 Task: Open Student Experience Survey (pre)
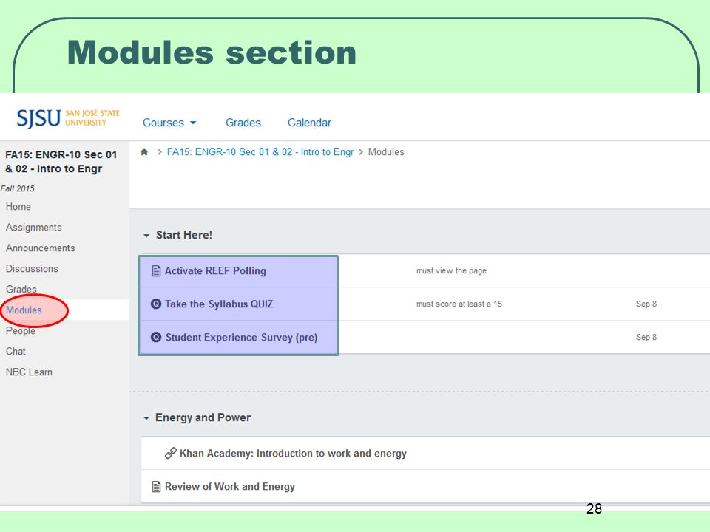point(241,338)
